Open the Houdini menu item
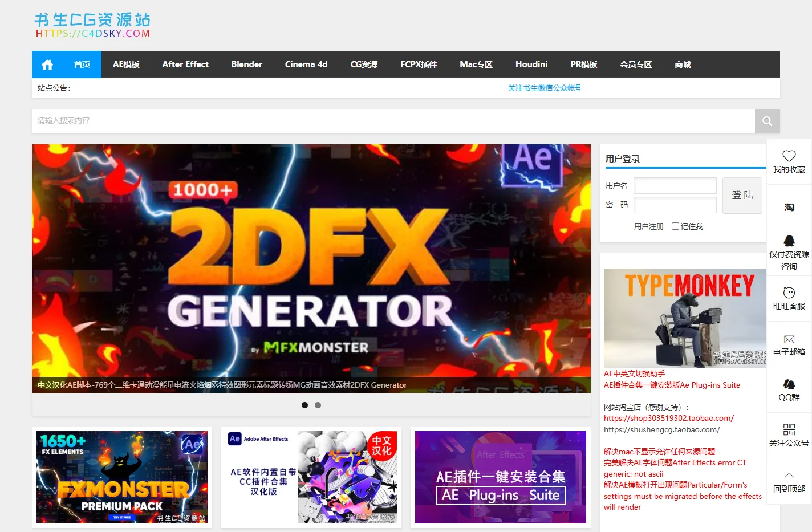The width and height of the screenshot is (812, 532). [x=531, y=64]
